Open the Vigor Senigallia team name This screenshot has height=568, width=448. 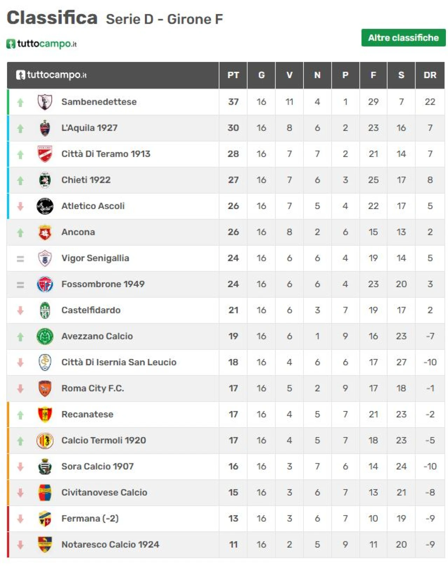coord(95,258)
